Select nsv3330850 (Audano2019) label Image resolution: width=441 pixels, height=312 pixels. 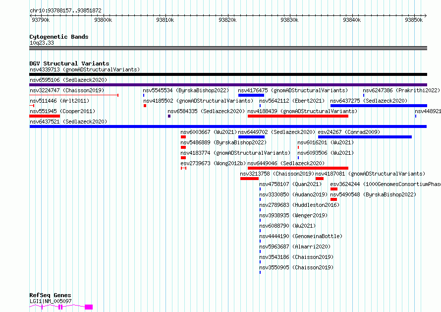tap(293, 194)
